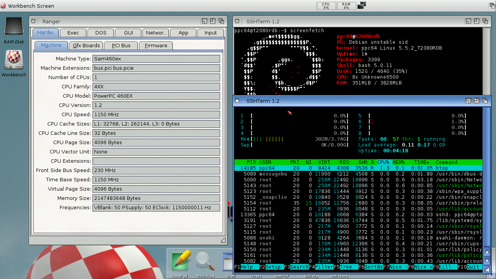The height and width of the screenshot is (279, 496).
Task: Open the Networ.. tab in Ranger
Action: pyautogui.click(x=156, y=33)
